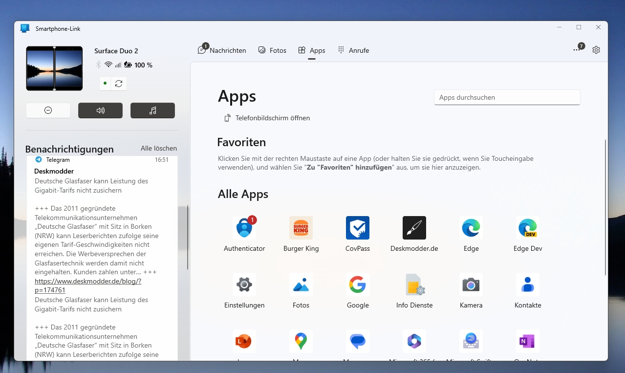625x373 pixels.
Task: Toggle the phone sound volume button
Action: pos(100,110)
